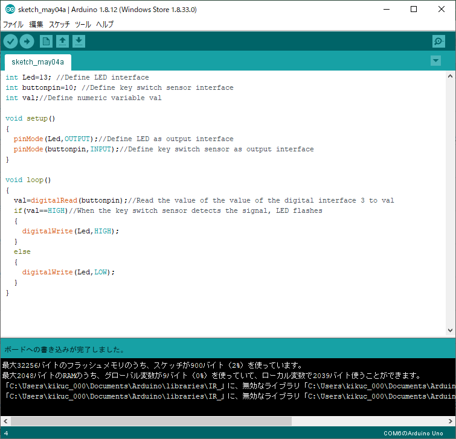Maximize the Arduino window
This screenshot has width=456, height=439.
[x=414, y=10]
